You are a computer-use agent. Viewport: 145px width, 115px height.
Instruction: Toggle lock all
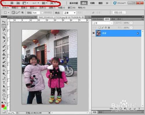click(109, 28)
